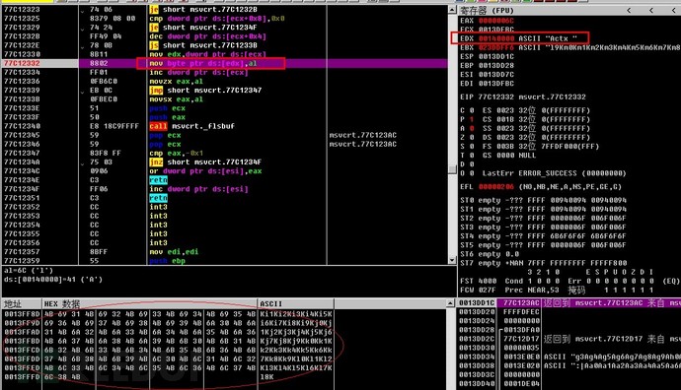Select the 'movzx eax,al' instruction
Image resolution: width=681 pixels, height=390 pixels.
pyautogui.click(x=177, y=81)
